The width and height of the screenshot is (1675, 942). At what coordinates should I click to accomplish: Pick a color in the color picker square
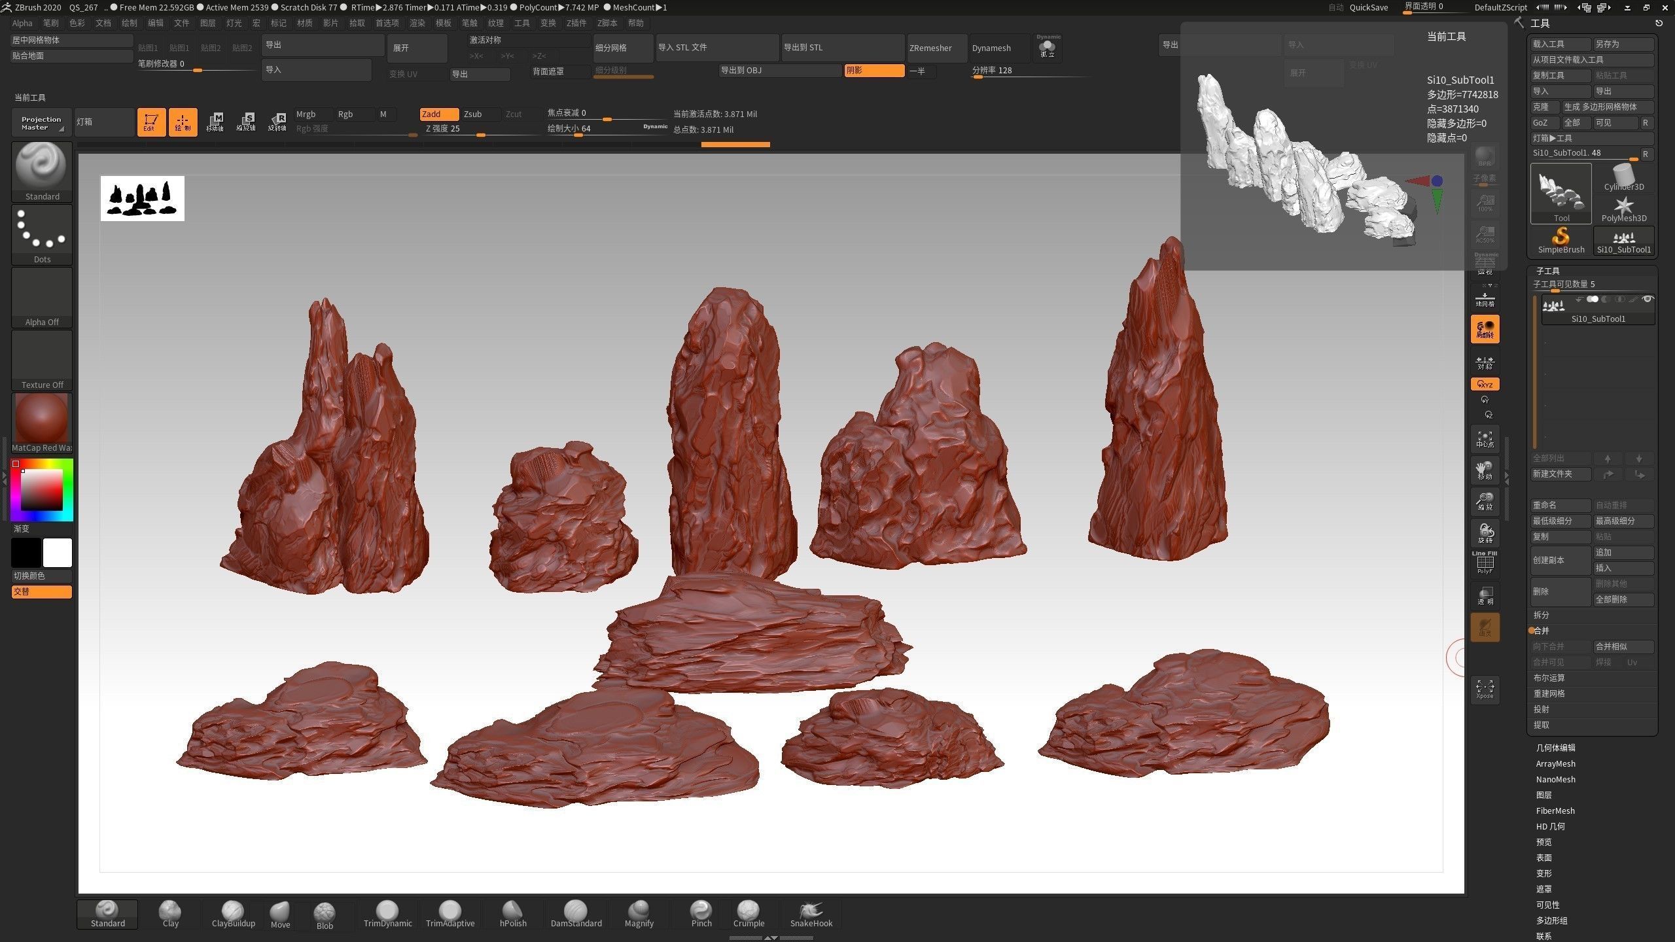41,489
